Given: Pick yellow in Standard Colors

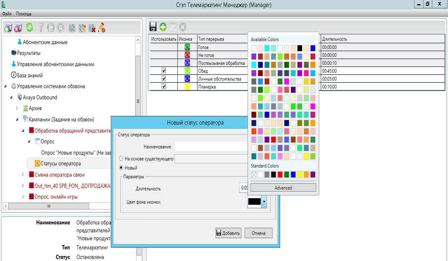Looking at the screenshot, I should point(299,175).
